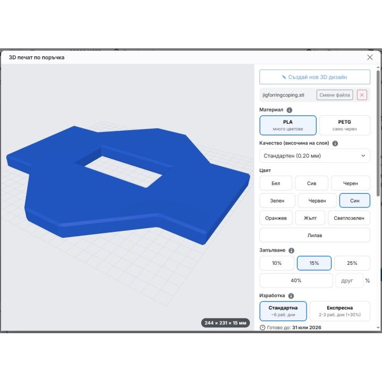
Task: Set infill to 15%
Action: pyautogui.click(x=314, y=263)
